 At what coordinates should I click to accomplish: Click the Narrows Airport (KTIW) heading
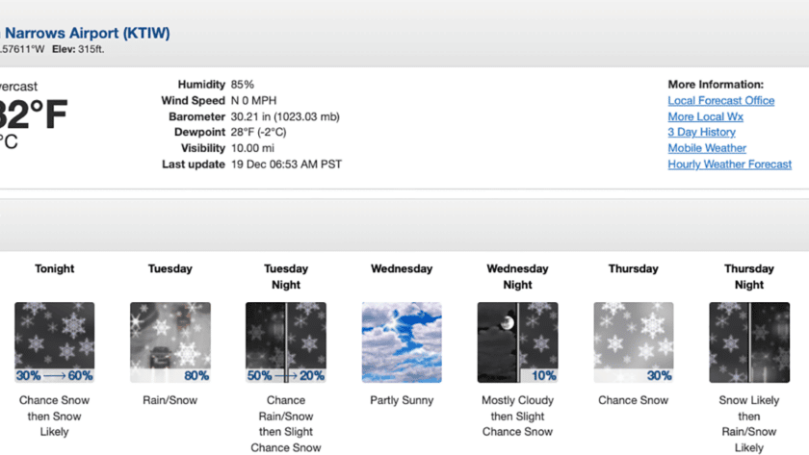[85, 33]
